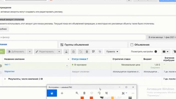The width and height of the screenshot is (176, 99).
Task: Click the Learn more (Подробнее) button
Action: pos(4,29)
